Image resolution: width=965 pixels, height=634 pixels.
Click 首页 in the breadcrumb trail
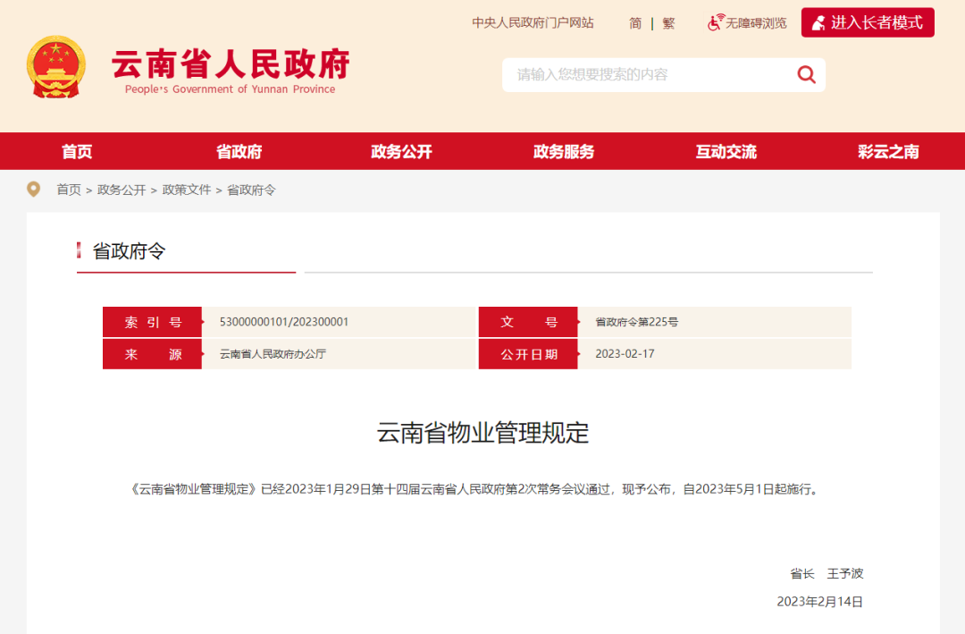pos(69,190)
